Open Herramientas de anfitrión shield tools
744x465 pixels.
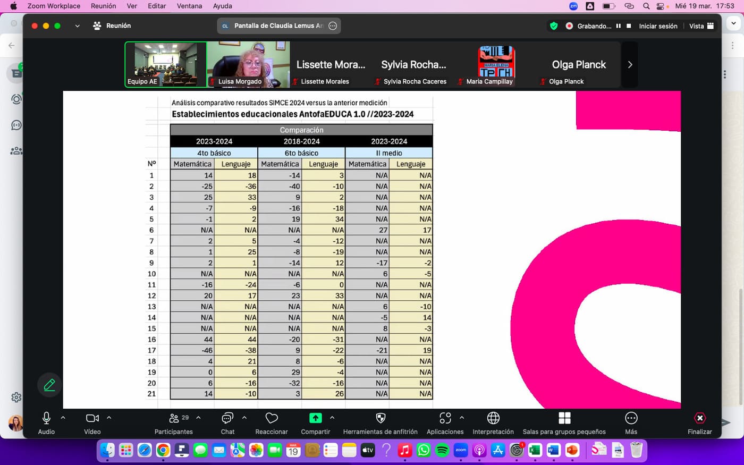tap(381, 423)
